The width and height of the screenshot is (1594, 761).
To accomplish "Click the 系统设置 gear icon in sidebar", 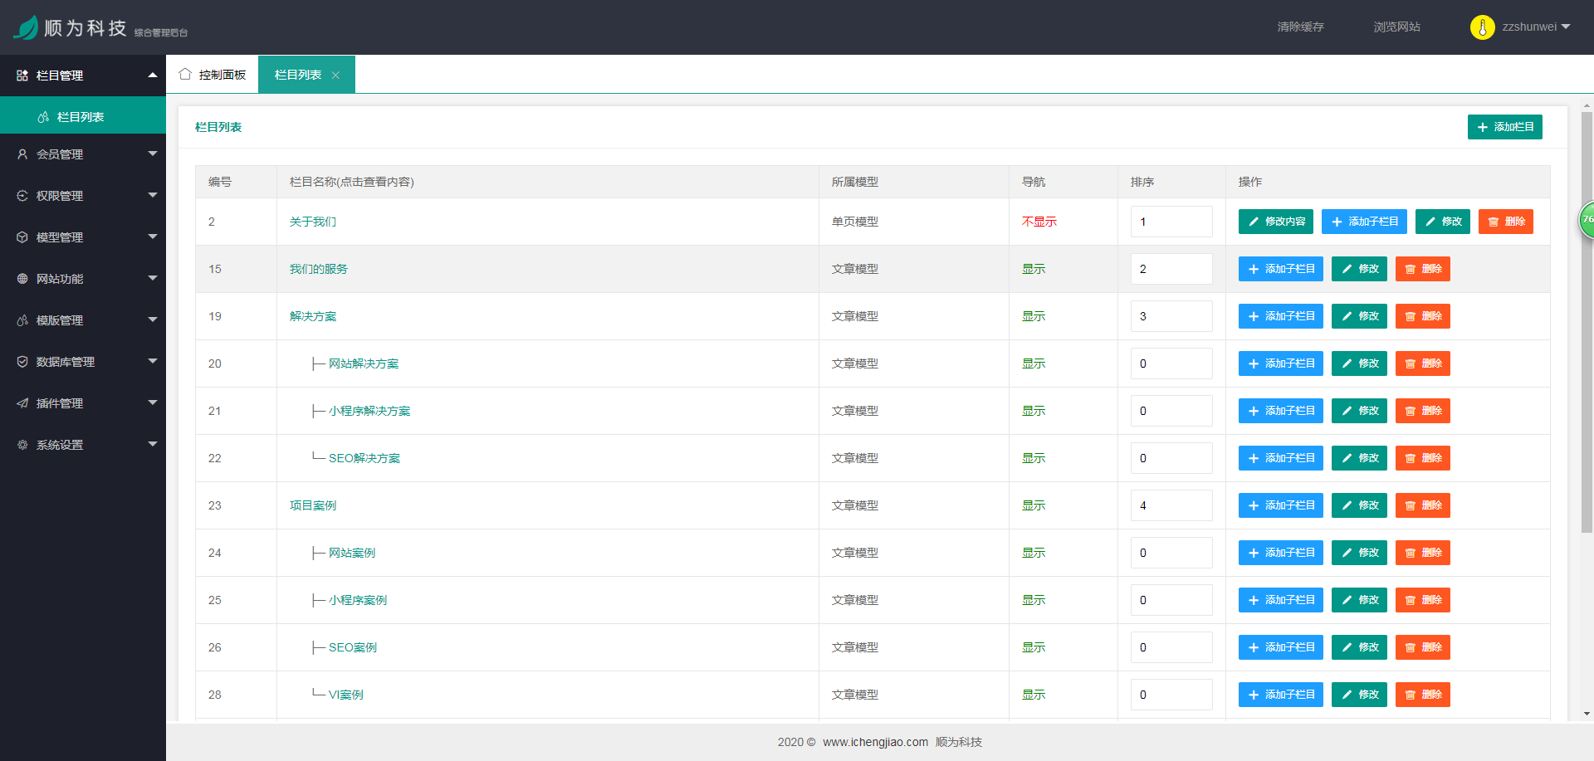I will [22, 445].
